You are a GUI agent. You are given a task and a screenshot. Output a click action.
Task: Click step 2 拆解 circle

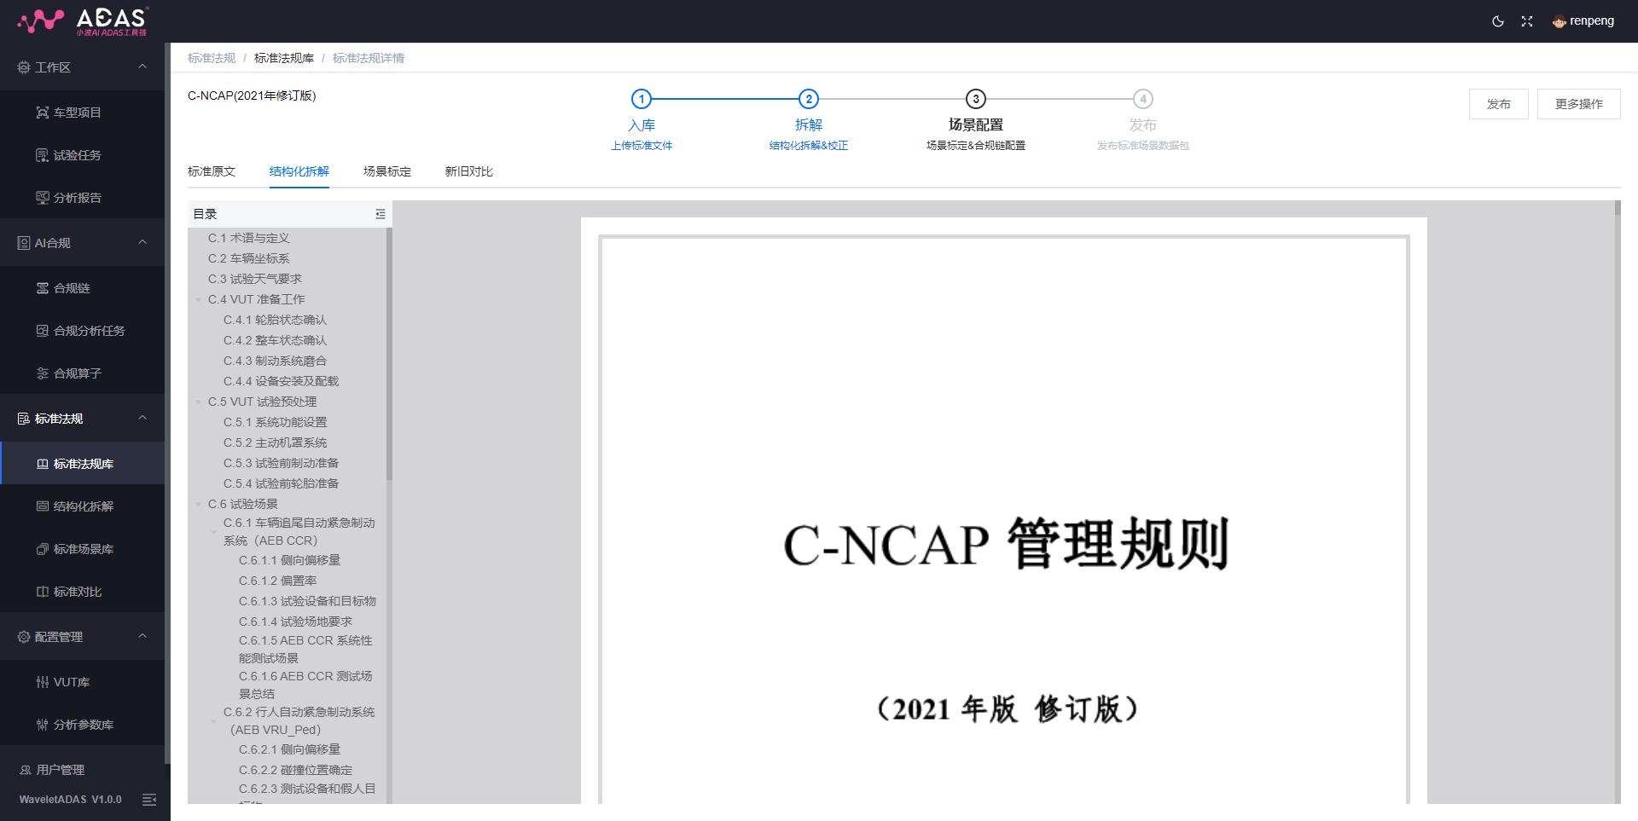(809, 99)
